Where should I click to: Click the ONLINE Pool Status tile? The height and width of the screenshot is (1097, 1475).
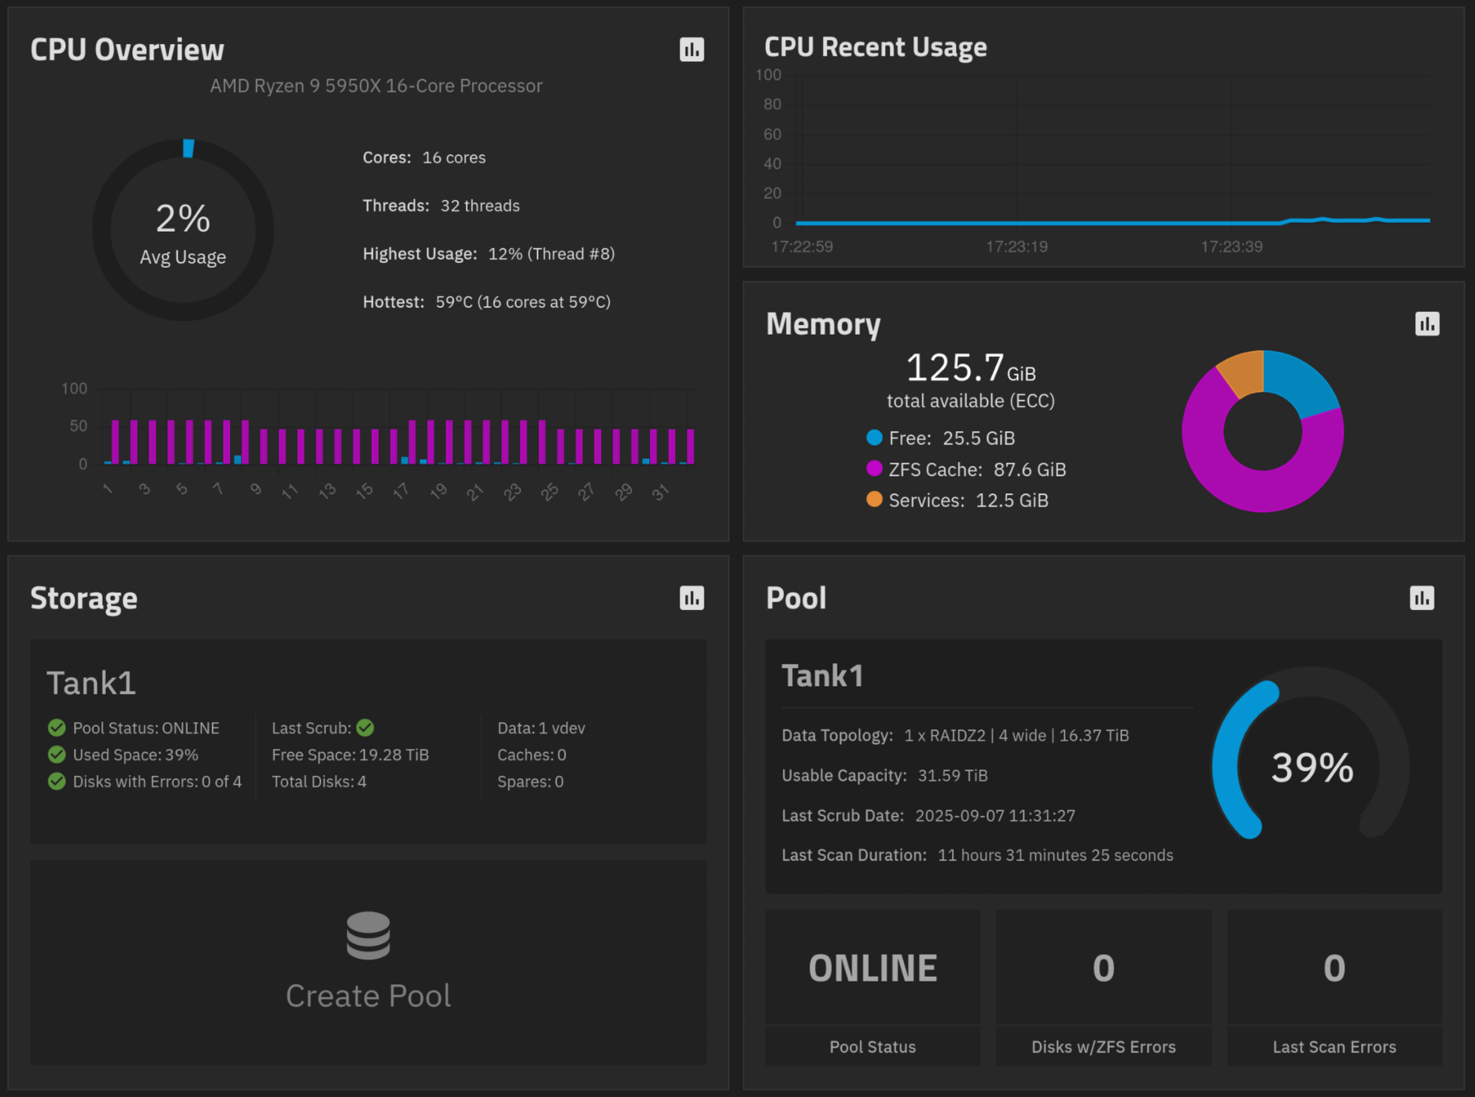pos(872,968)
